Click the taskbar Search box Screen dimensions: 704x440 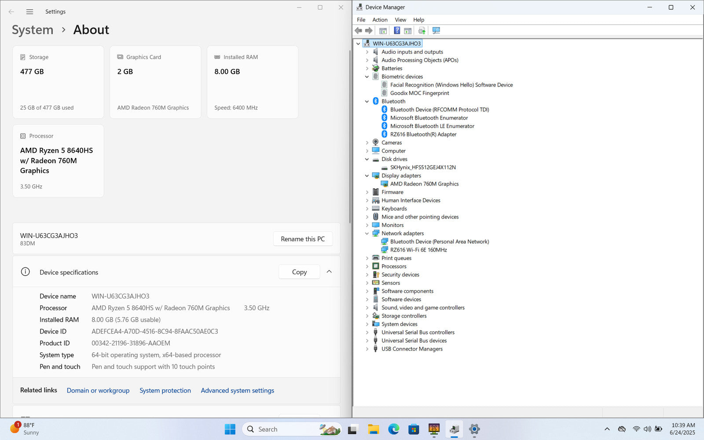pos(291,429)
